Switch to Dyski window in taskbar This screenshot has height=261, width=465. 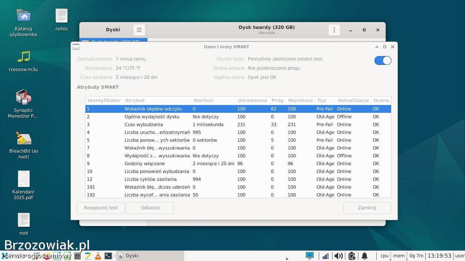point(150,256)
